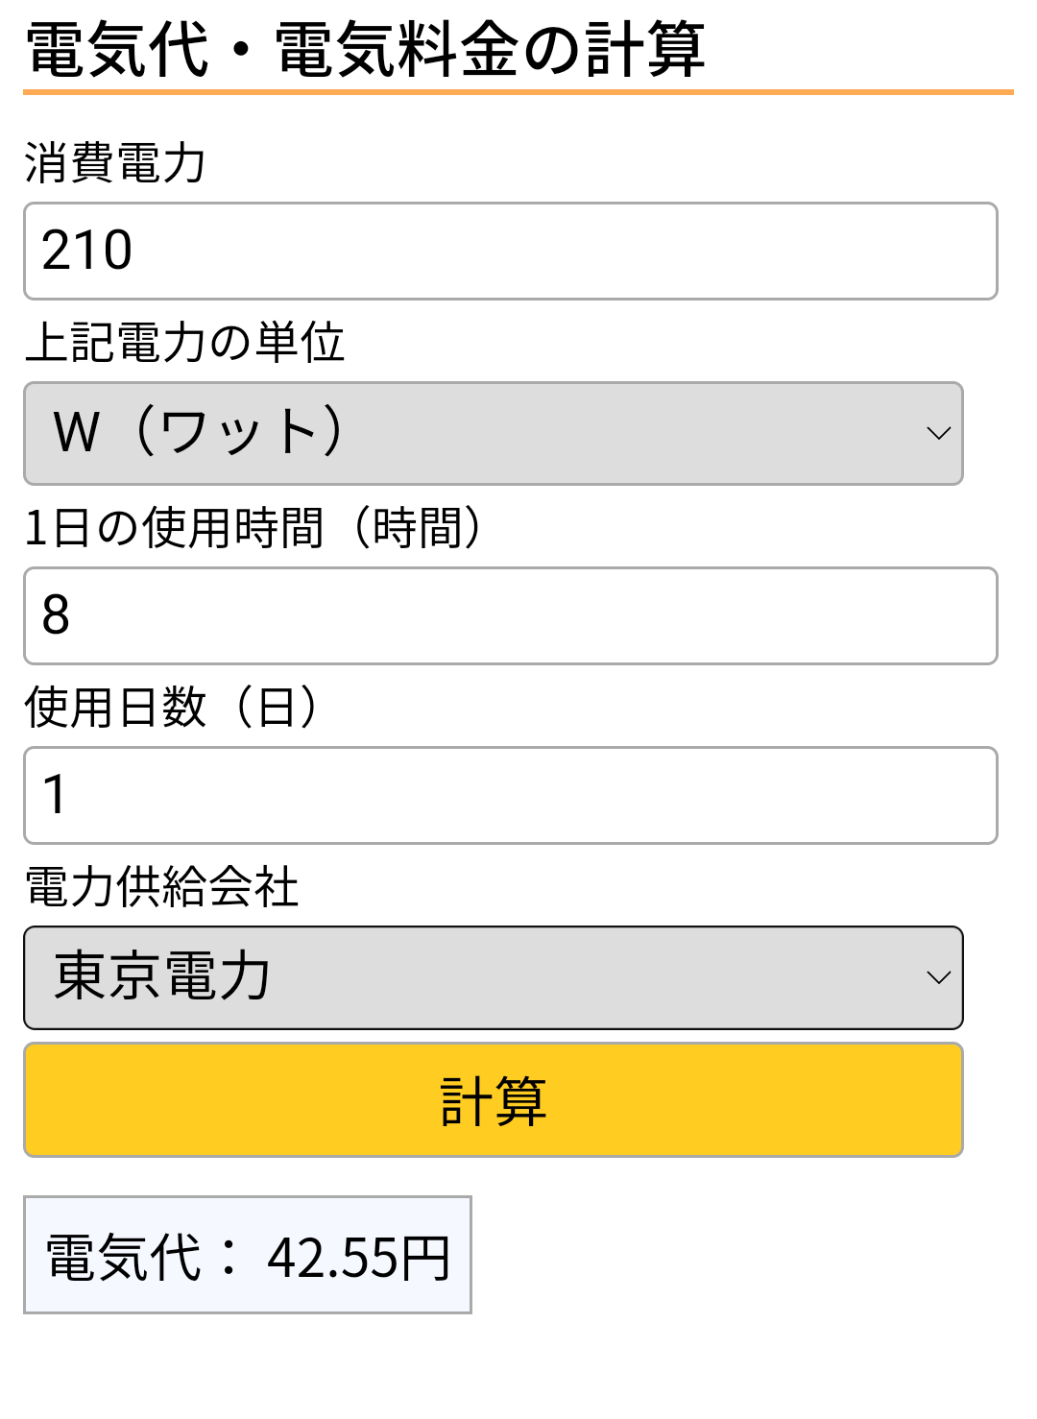
Task: Click the orange divider line under heading
Action: pyautogui.click(x=518, y=92)
